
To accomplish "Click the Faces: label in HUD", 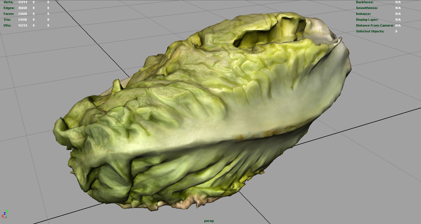I will (x=8, y=14).
